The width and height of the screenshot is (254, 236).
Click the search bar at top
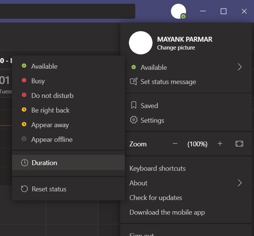(68, 11)
